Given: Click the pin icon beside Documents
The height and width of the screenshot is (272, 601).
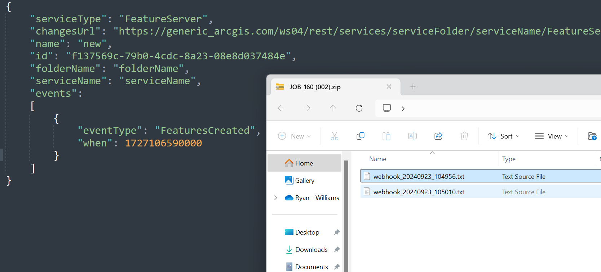Looking at the screenshot, I should pyautogui.click(x=337, y=267).
